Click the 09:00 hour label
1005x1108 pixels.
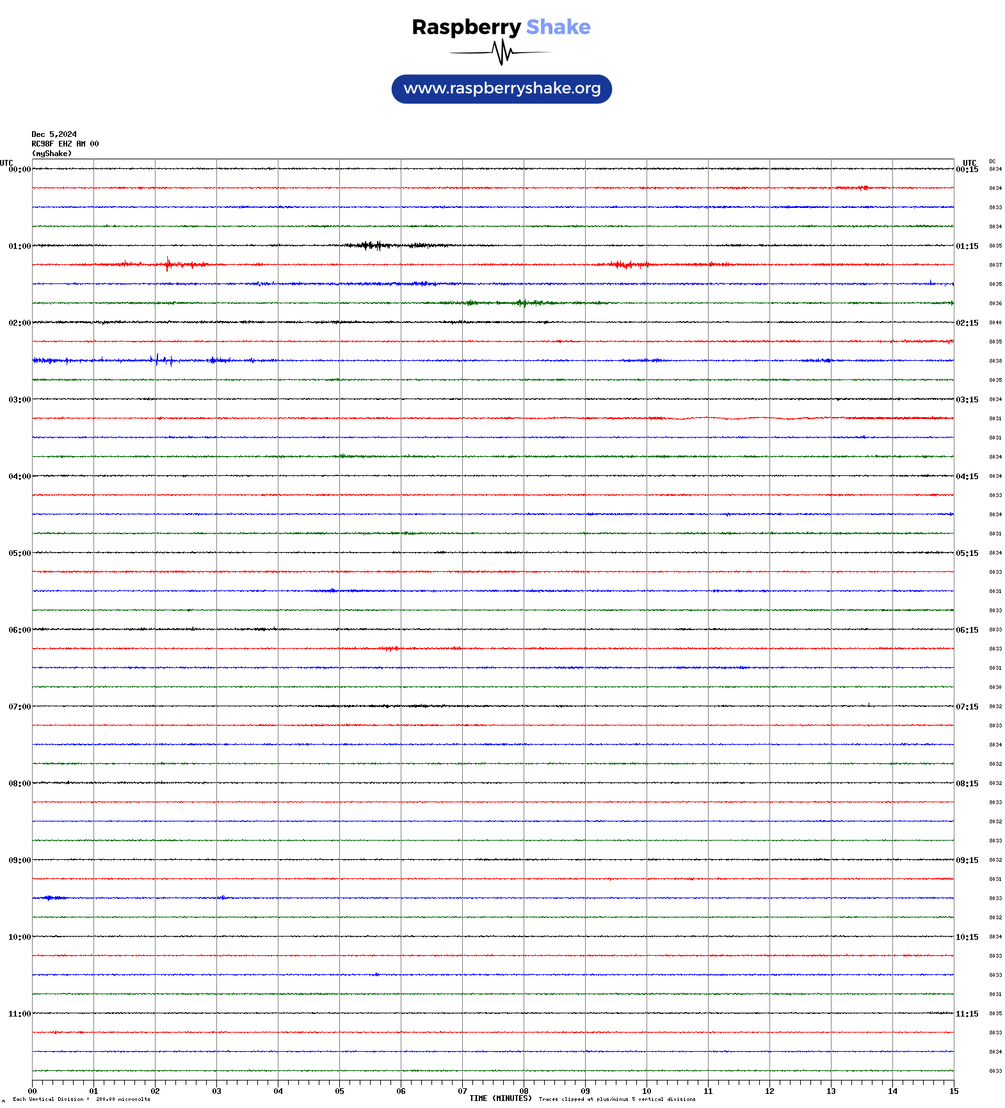20,860
